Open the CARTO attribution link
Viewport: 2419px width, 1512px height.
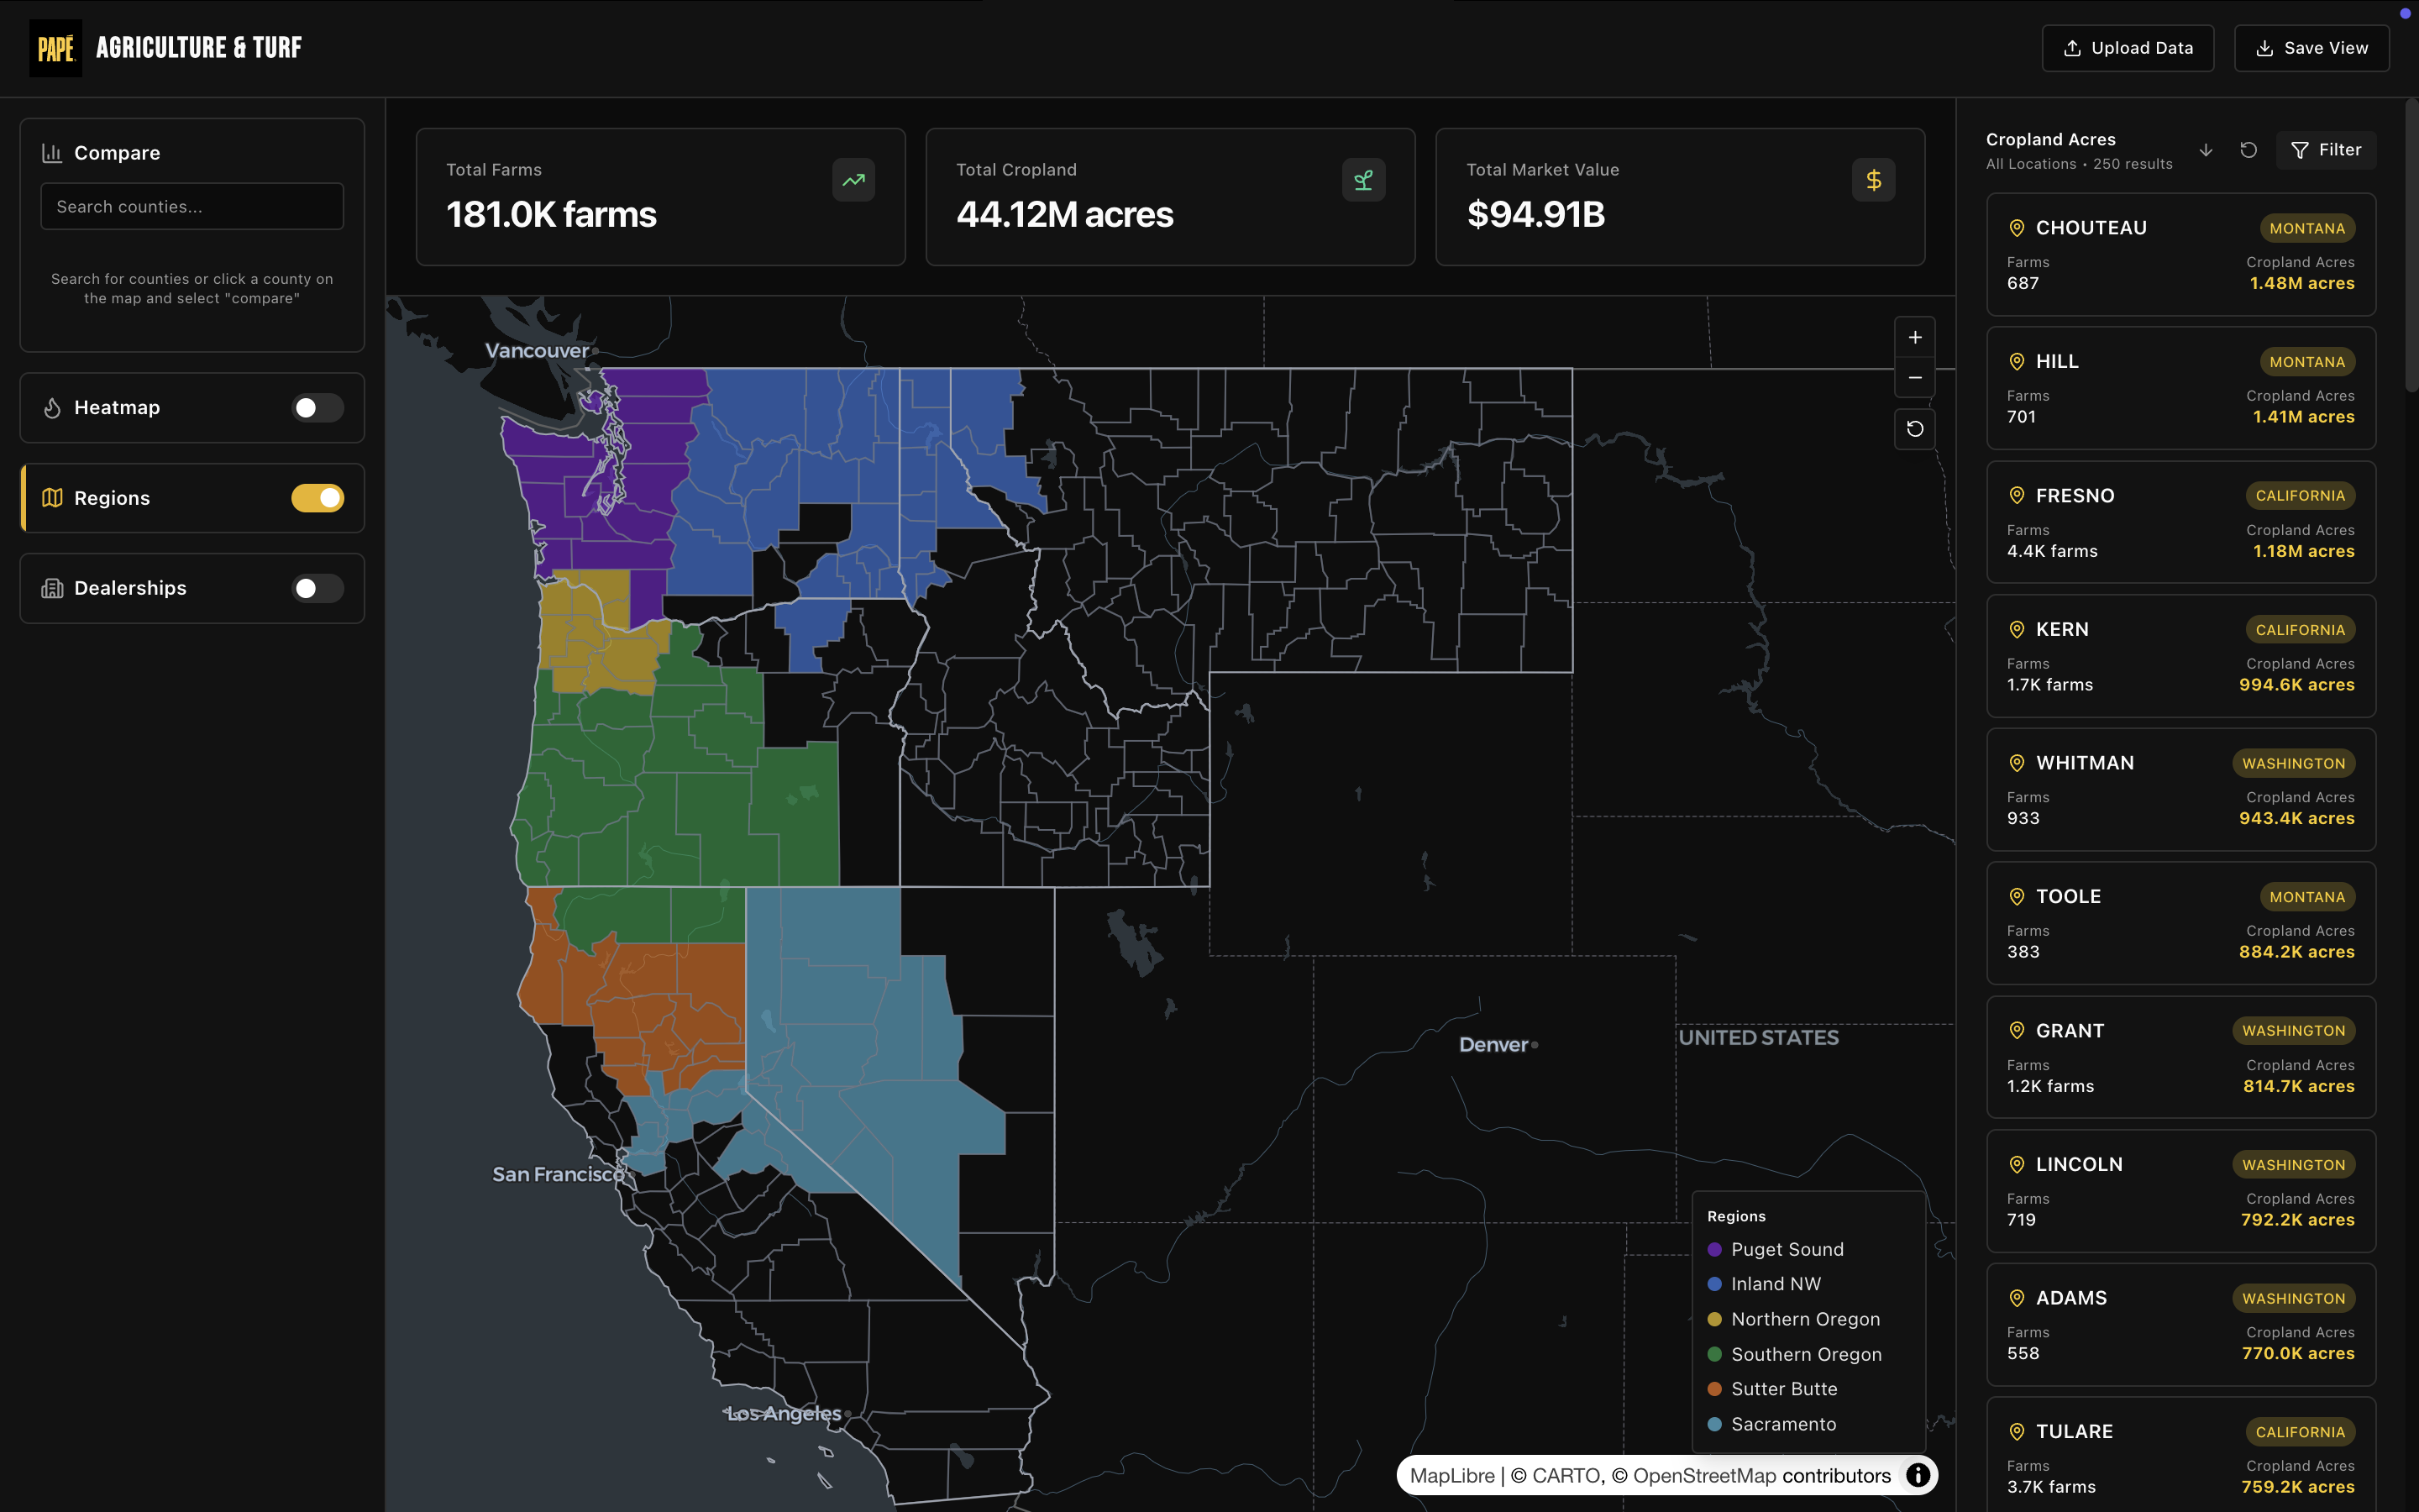click(x=1557, y=1476)
